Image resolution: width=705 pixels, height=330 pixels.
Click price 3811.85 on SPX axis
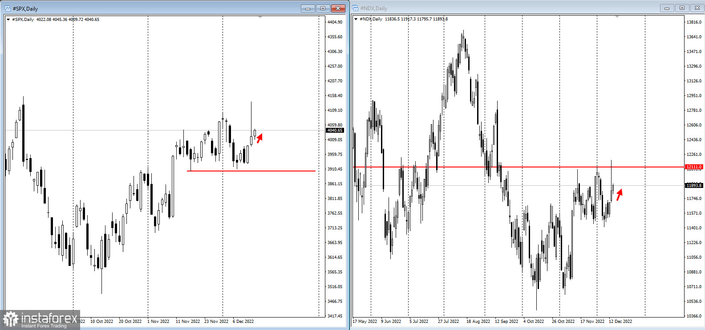click(x=335, y=199)
